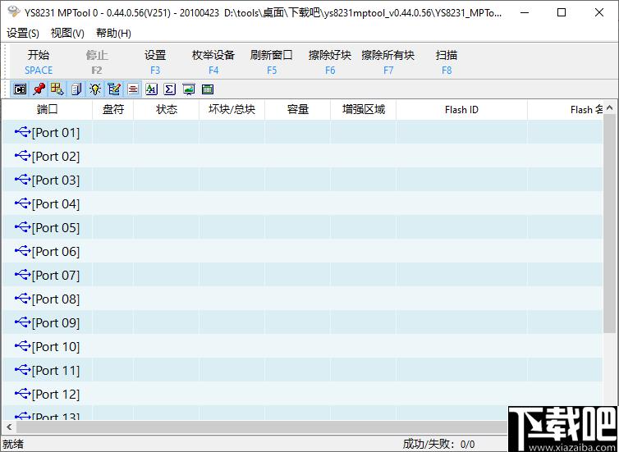Click the sigma summation icon
The image size is (619, 452).
click(170, 89)
